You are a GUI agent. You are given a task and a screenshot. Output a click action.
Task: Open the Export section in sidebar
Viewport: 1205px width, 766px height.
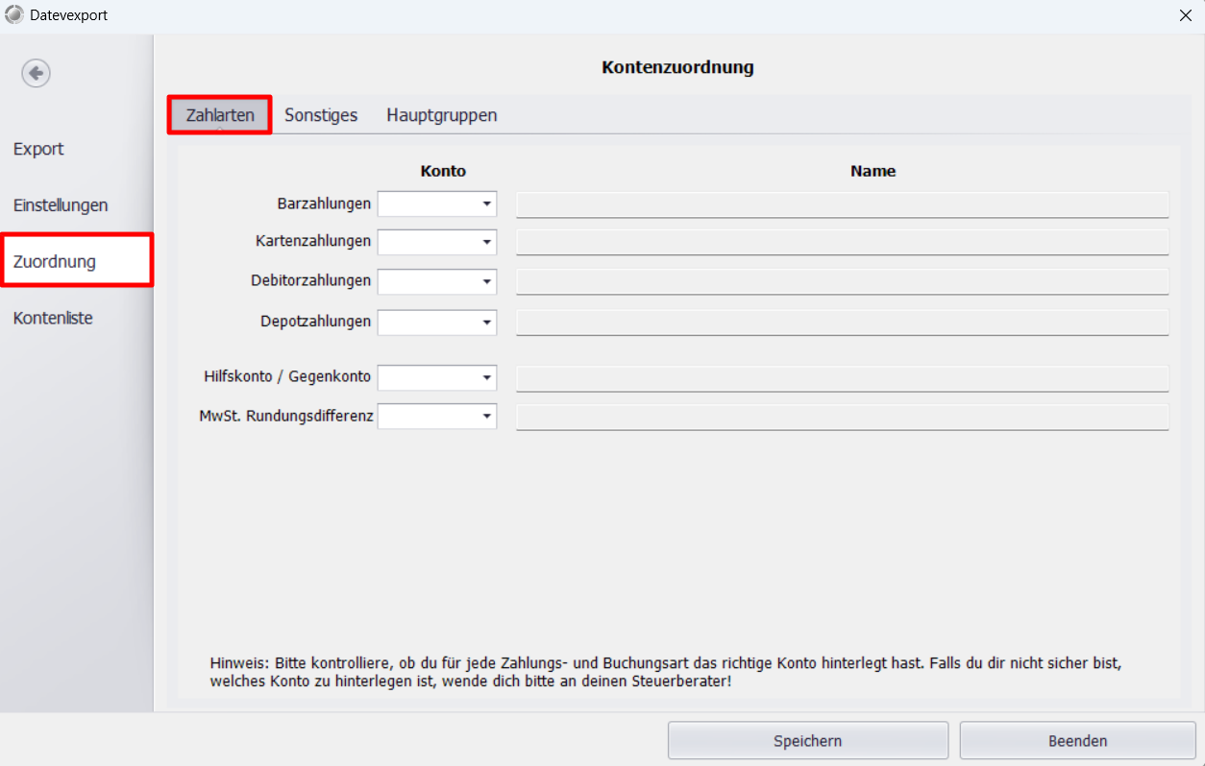[x=38, y=149]
